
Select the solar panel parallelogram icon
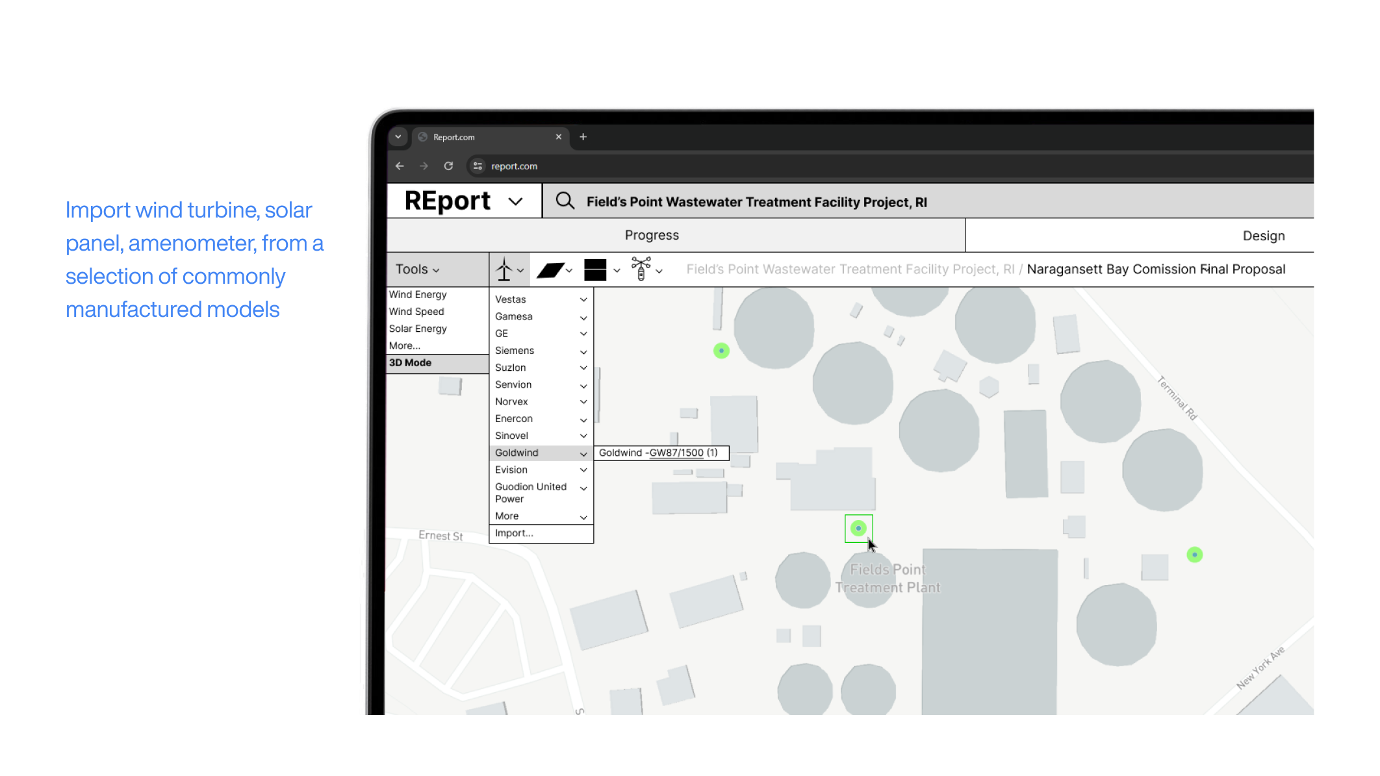(x=550, y=270)
